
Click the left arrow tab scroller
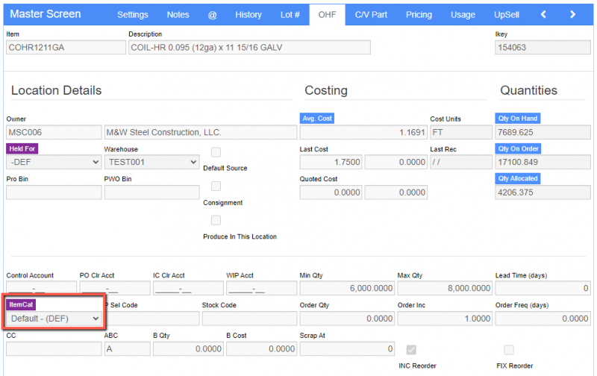tap(543, 14)
